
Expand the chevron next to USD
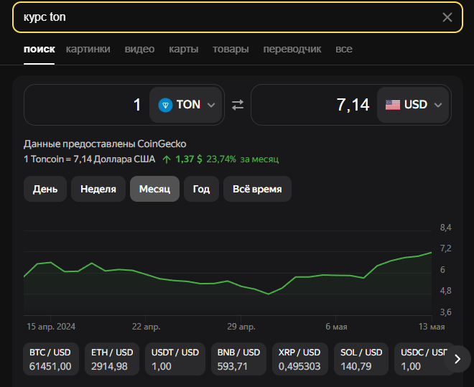pos(438,105)
